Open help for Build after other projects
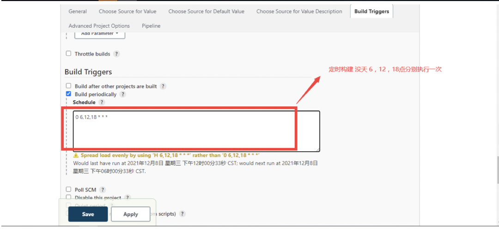Viewport: 499px width, 229px height. (163, 87)
